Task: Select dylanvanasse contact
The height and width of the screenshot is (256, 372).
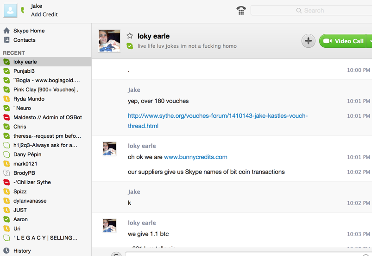Action: click(45, 201)
